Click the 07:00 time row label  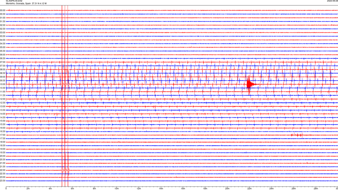tap(2, 62)
